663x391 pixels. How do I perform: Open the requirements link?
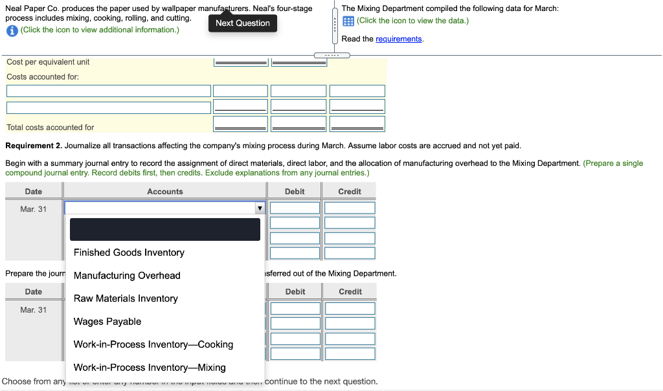[x=398, y=39]
